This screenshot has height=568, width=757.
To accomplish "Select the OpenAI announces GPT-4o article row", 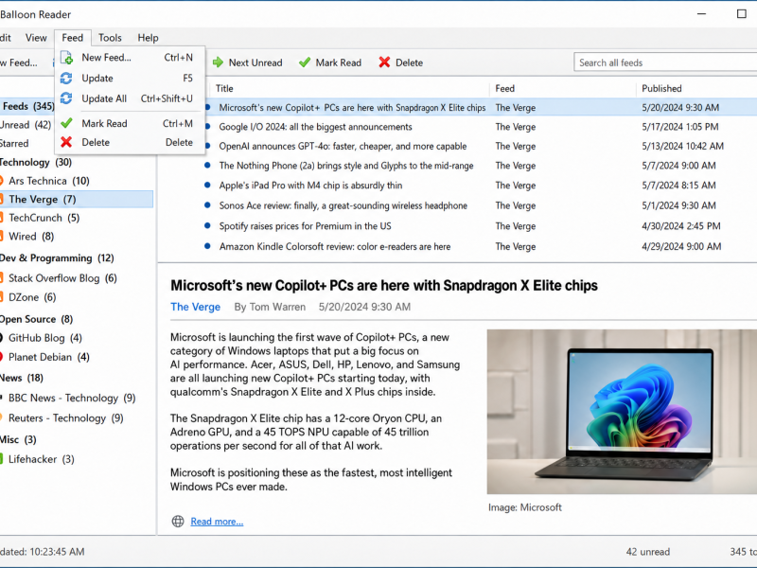I will [457, 146].
